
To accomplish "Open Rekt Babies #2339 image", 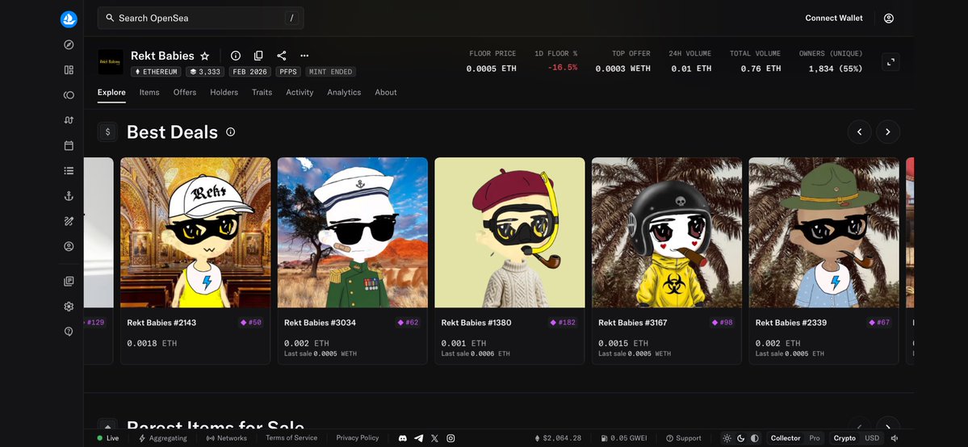I will coord(824,232).
